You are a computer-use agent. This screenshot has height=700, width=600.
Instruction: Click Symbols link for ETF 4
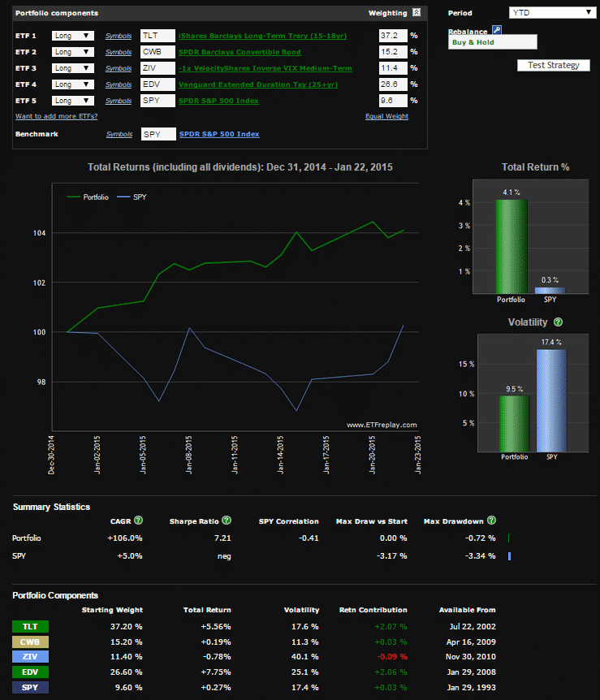coord(119,84)
